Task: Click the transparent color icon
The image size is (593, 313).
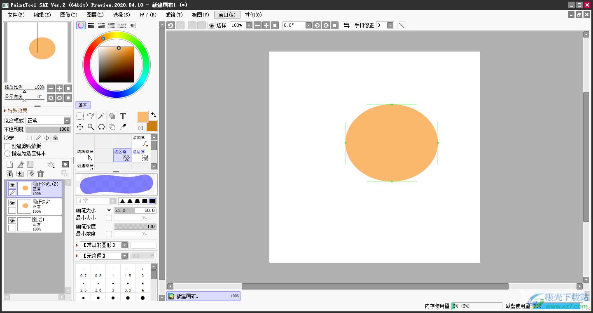Action: pos(140,128)
